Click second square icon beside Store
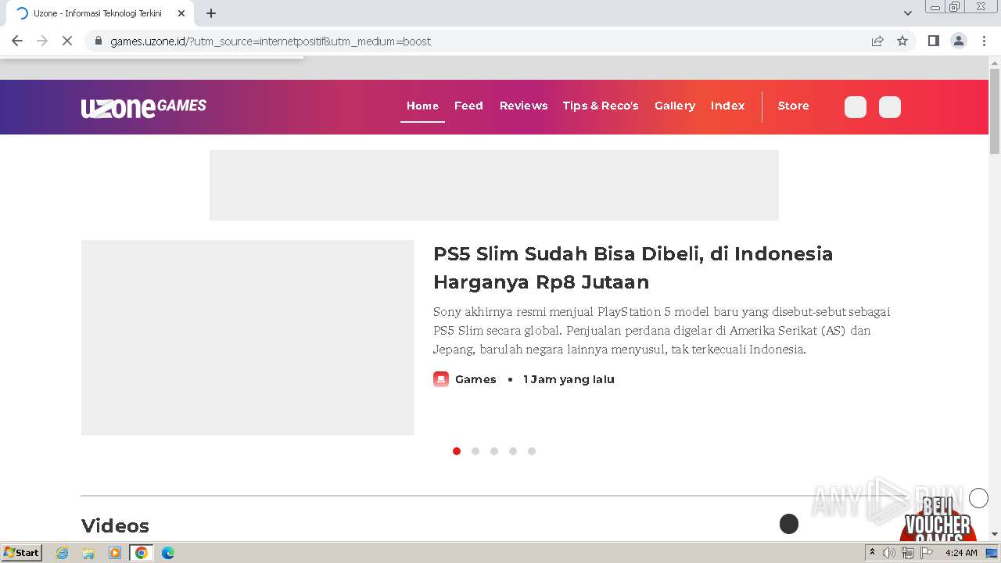1001x563 pixels. tap(890, 107)
